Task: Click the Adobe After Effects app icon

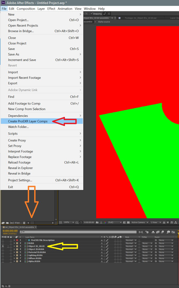Action: (x=3, y=3)
